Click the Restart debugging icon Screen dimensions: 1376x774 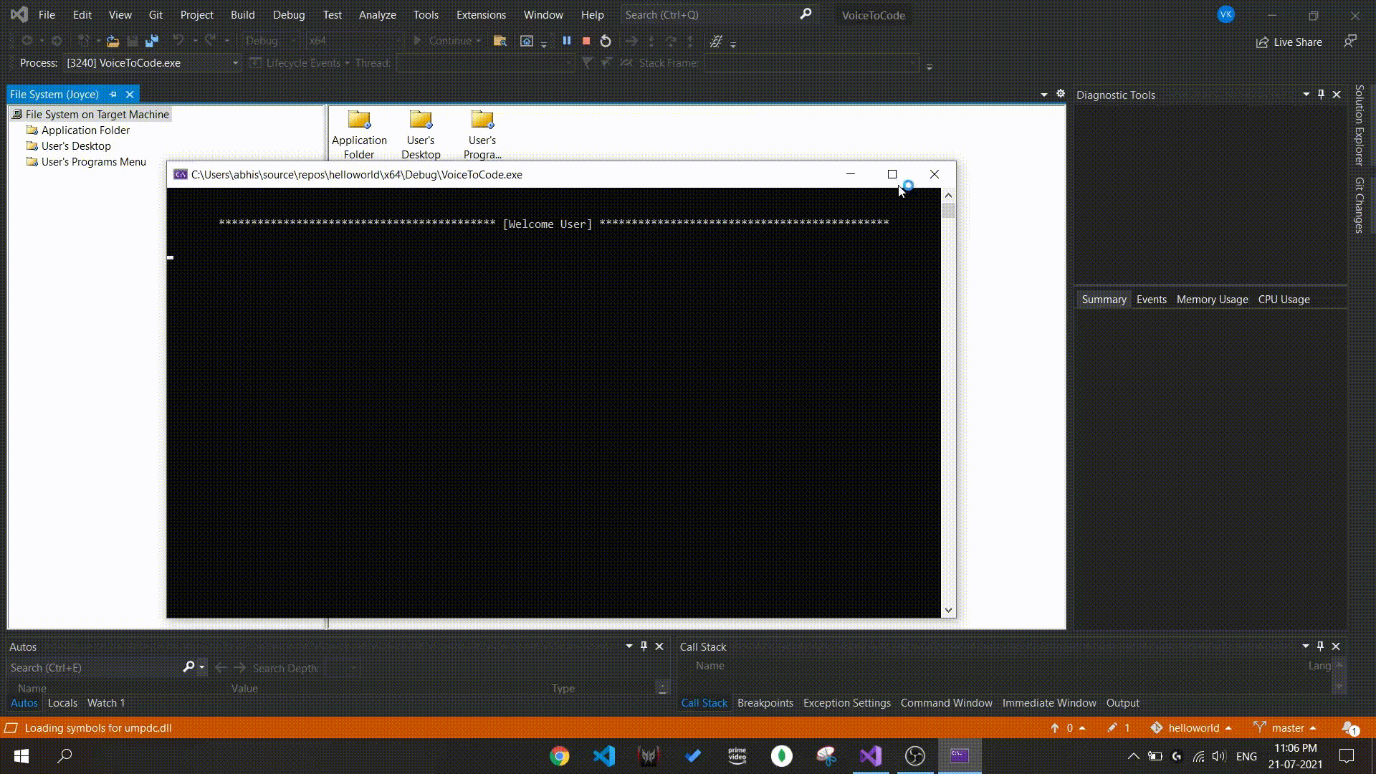pos(606,42)
